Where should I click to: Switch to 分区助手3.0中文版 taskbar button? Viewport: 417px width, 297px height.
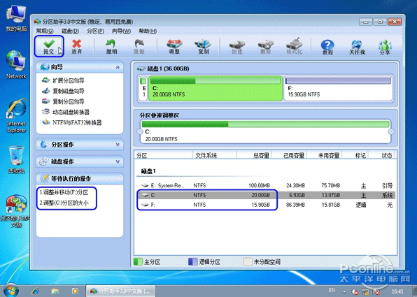(121, 291)
